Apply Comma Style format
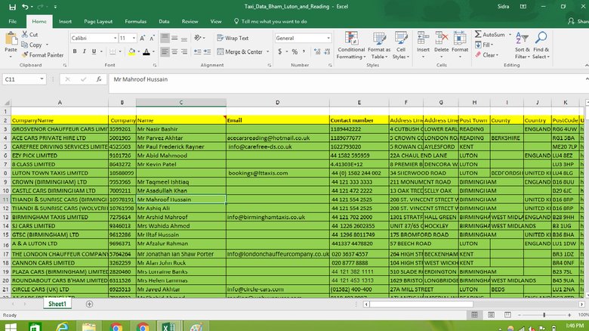Viewport: 589px width, 331px height. pos(304,51)
